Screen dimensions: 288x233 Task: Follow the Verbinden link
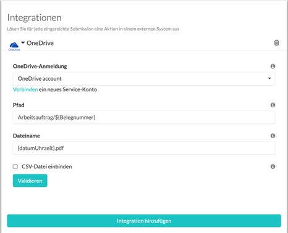(25, 89)
